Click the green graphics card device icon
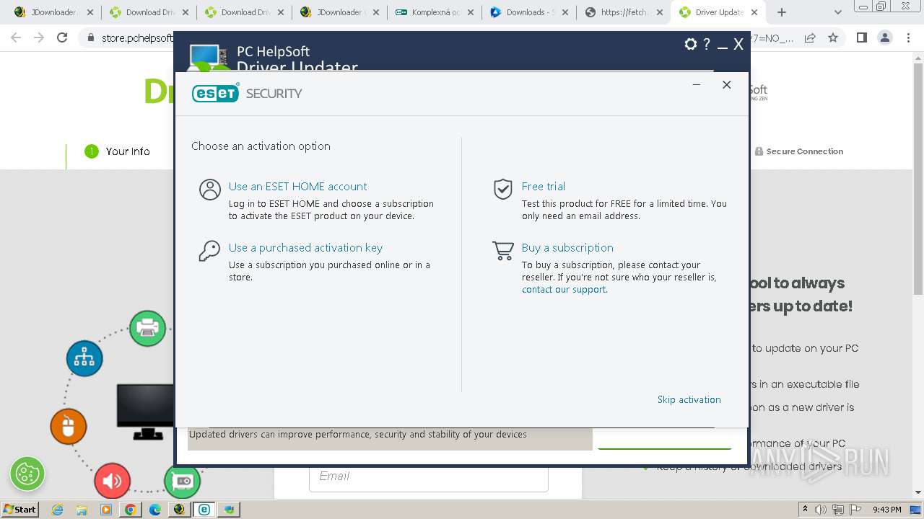924x519 pixels. click(182, 481)
